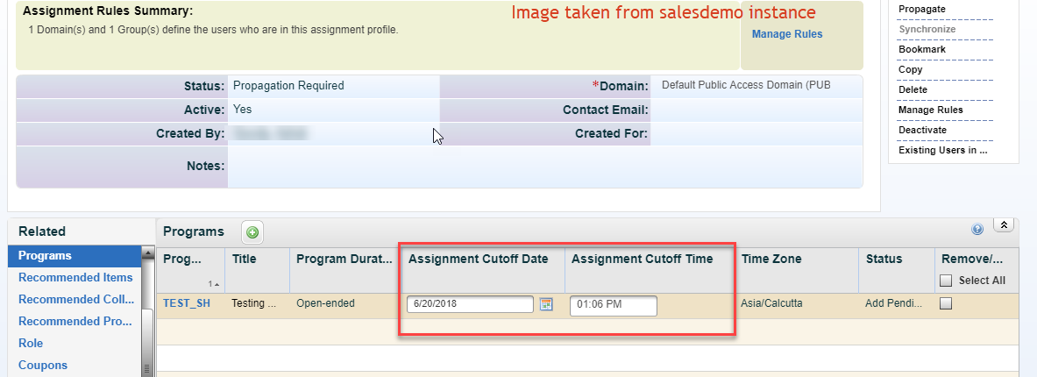Image resolution: width=1037 pixels, height=377 pixels.
Task: Choose Manage Rules in actions list
Action: pos(931,110)
